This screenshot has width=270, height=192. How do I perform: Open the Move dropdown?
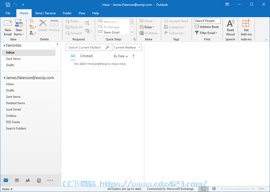(147, 21)
